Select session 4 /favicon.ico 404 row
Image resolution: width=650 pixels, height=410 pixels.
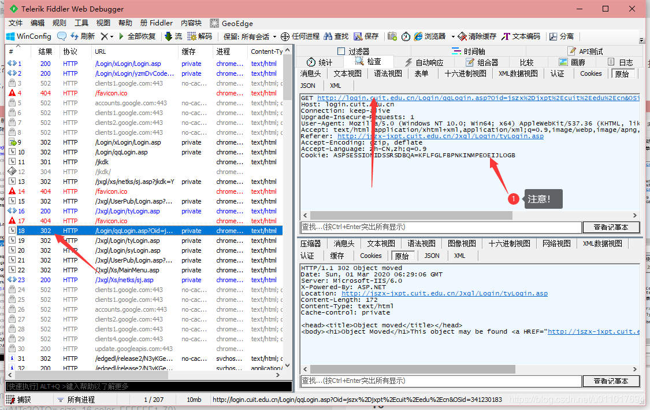[x=145, y=93]
